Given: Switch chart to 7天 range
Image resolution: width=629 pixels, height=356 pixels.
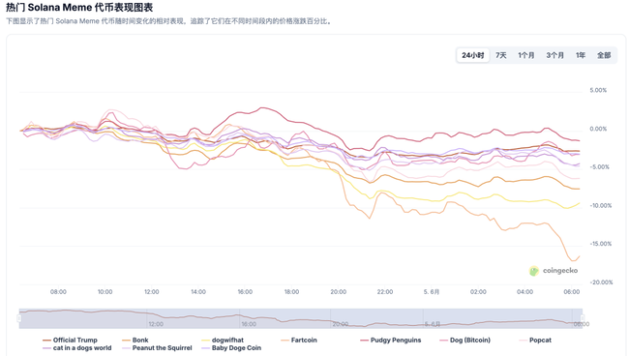Looking at the screenshot, I should point(501,55).
